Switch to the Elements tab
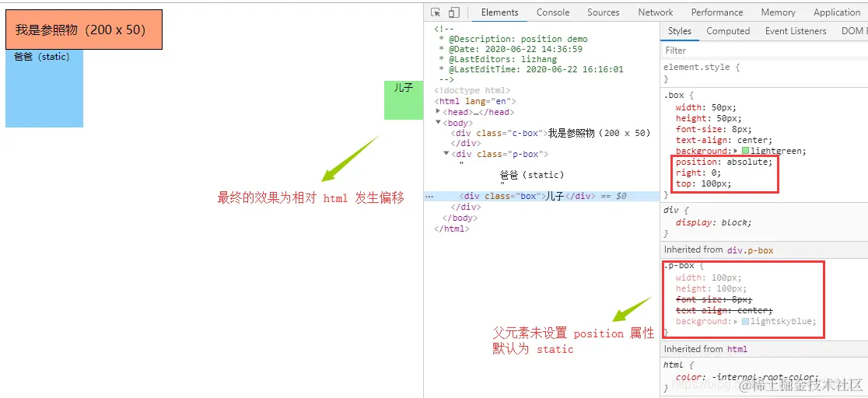 [x=499, y=12]
